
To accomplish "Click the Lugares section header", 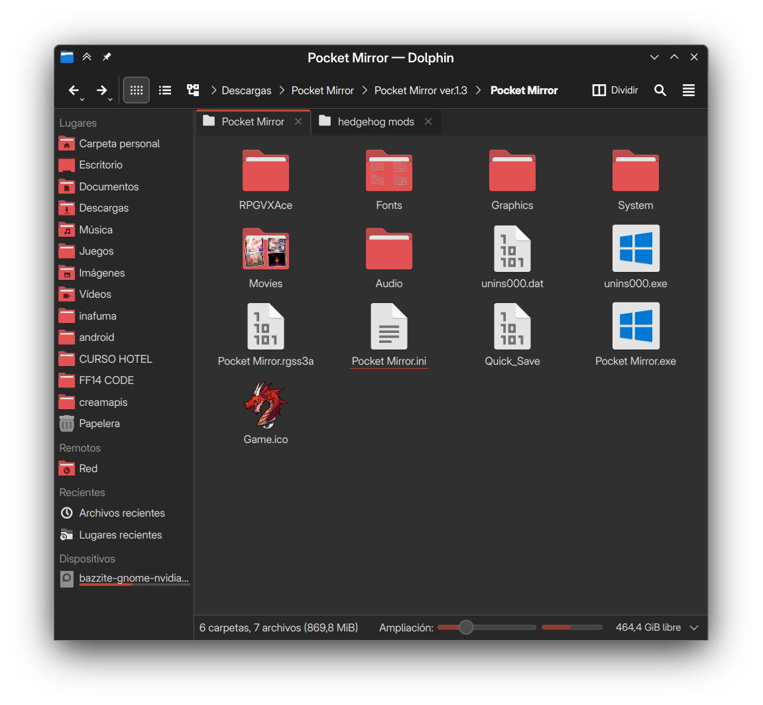I will point(78,123).
